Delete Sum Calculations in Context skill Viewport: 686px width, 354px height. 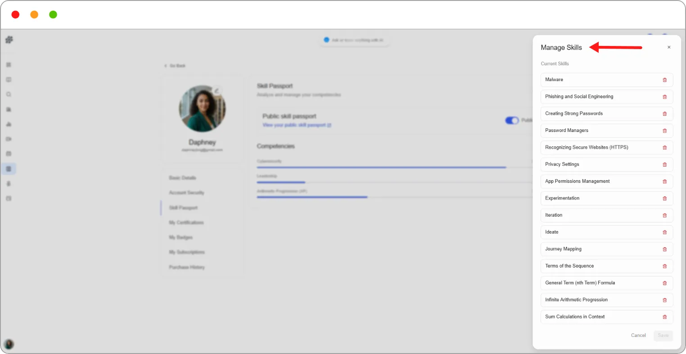coord(664,317)
